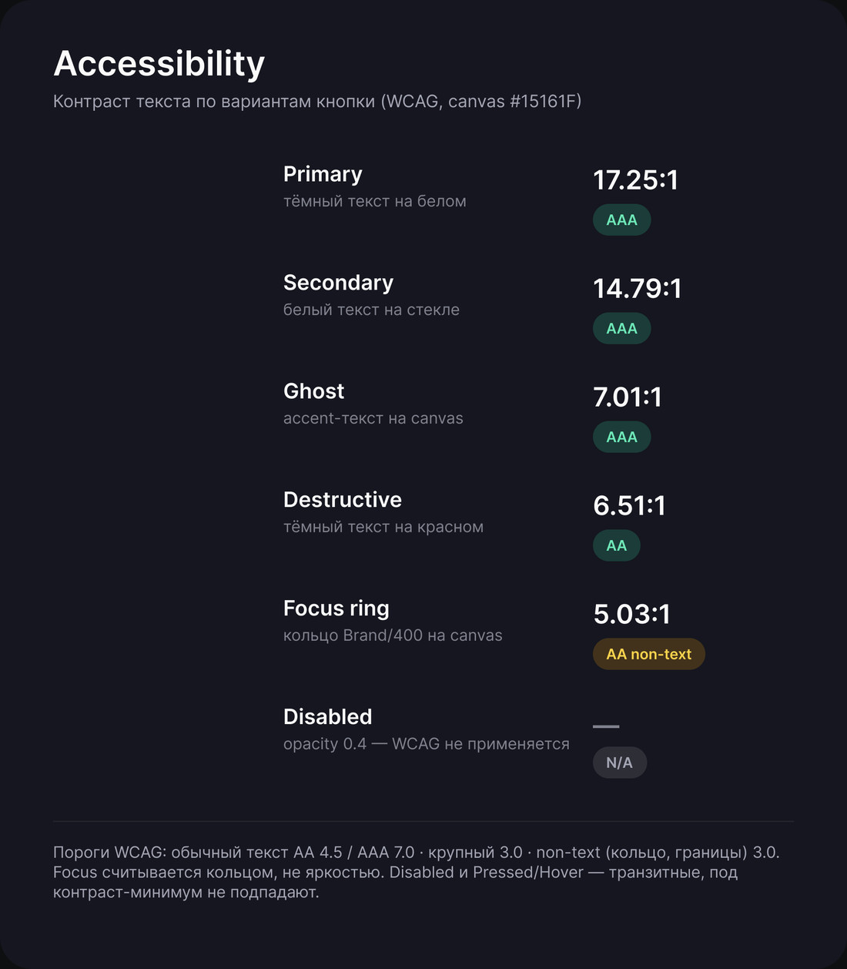The image size is (847, 969).
Task: Click the 14.79:1 contrast value
Action: coord(638,289)
